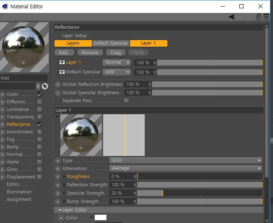Viewport: 273px width, 223px height.
Task: Click the circle icon beside Bump channel
Action: point(2,147)
